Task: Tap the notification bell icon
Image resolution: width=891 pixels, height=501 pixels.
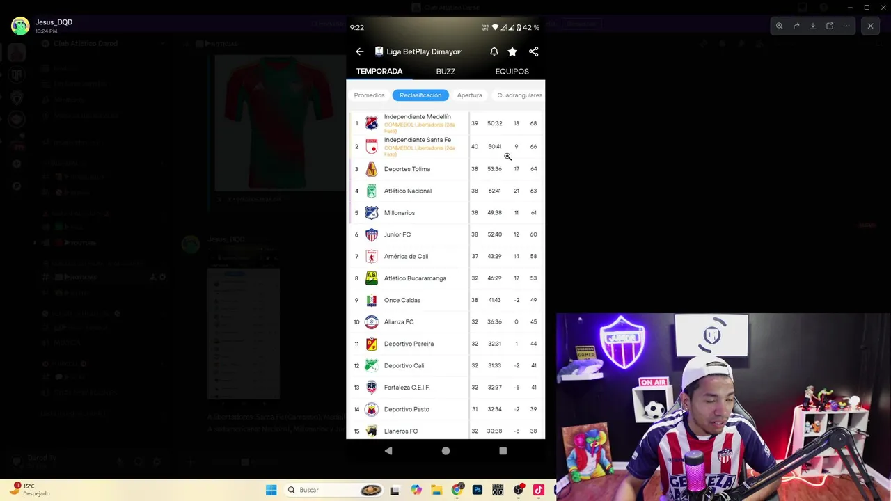Action: point(494,51)
